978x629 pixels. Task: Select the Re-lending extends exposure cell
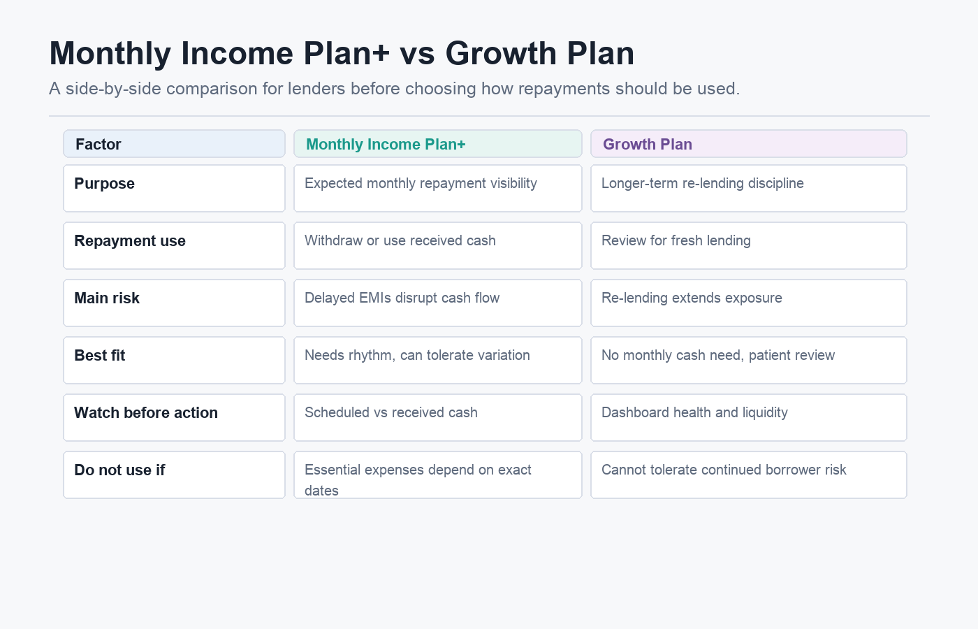click(x=749, y=303)
